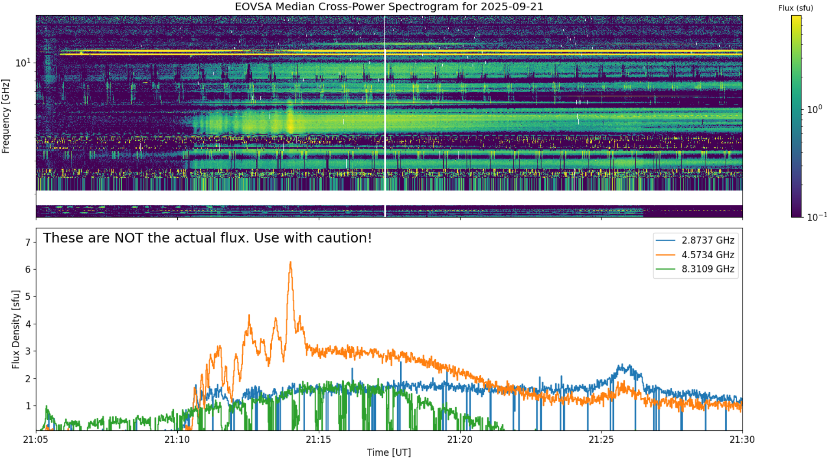The height and width of the screenshot is (458, 829).
Task: Click the Flux Density [sfu] axis label
Action: coord(16,329)
